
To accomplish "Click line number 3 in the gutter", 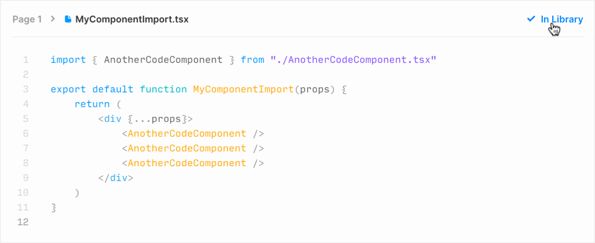I will click(26, 89).
